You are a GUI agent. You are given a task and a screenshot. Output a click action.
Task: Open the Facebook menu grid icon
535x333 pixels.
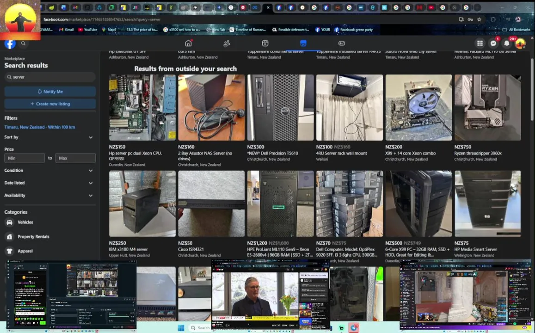click(480, 43)
